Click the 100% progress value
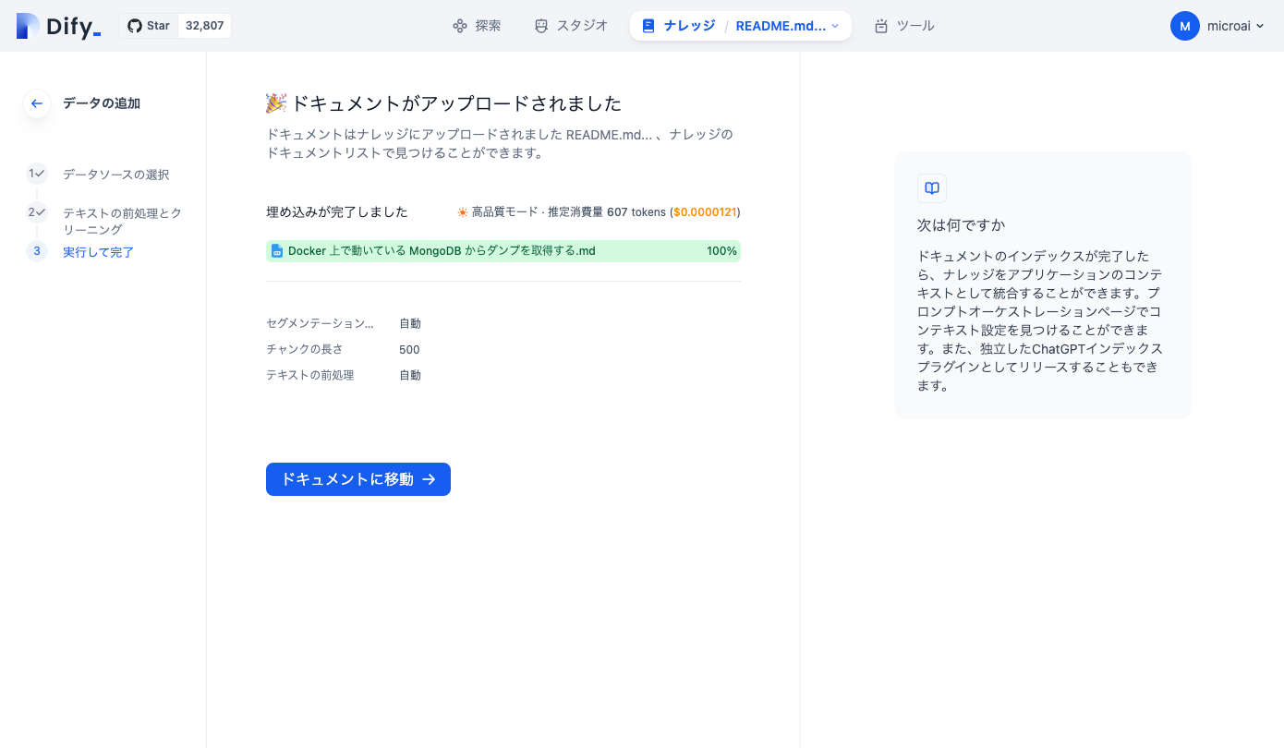This screenshot has height=748, width=1284. point(721,251)
